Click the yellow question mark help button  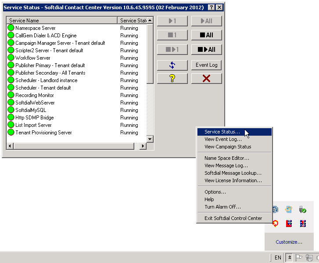tap(172, 78)
